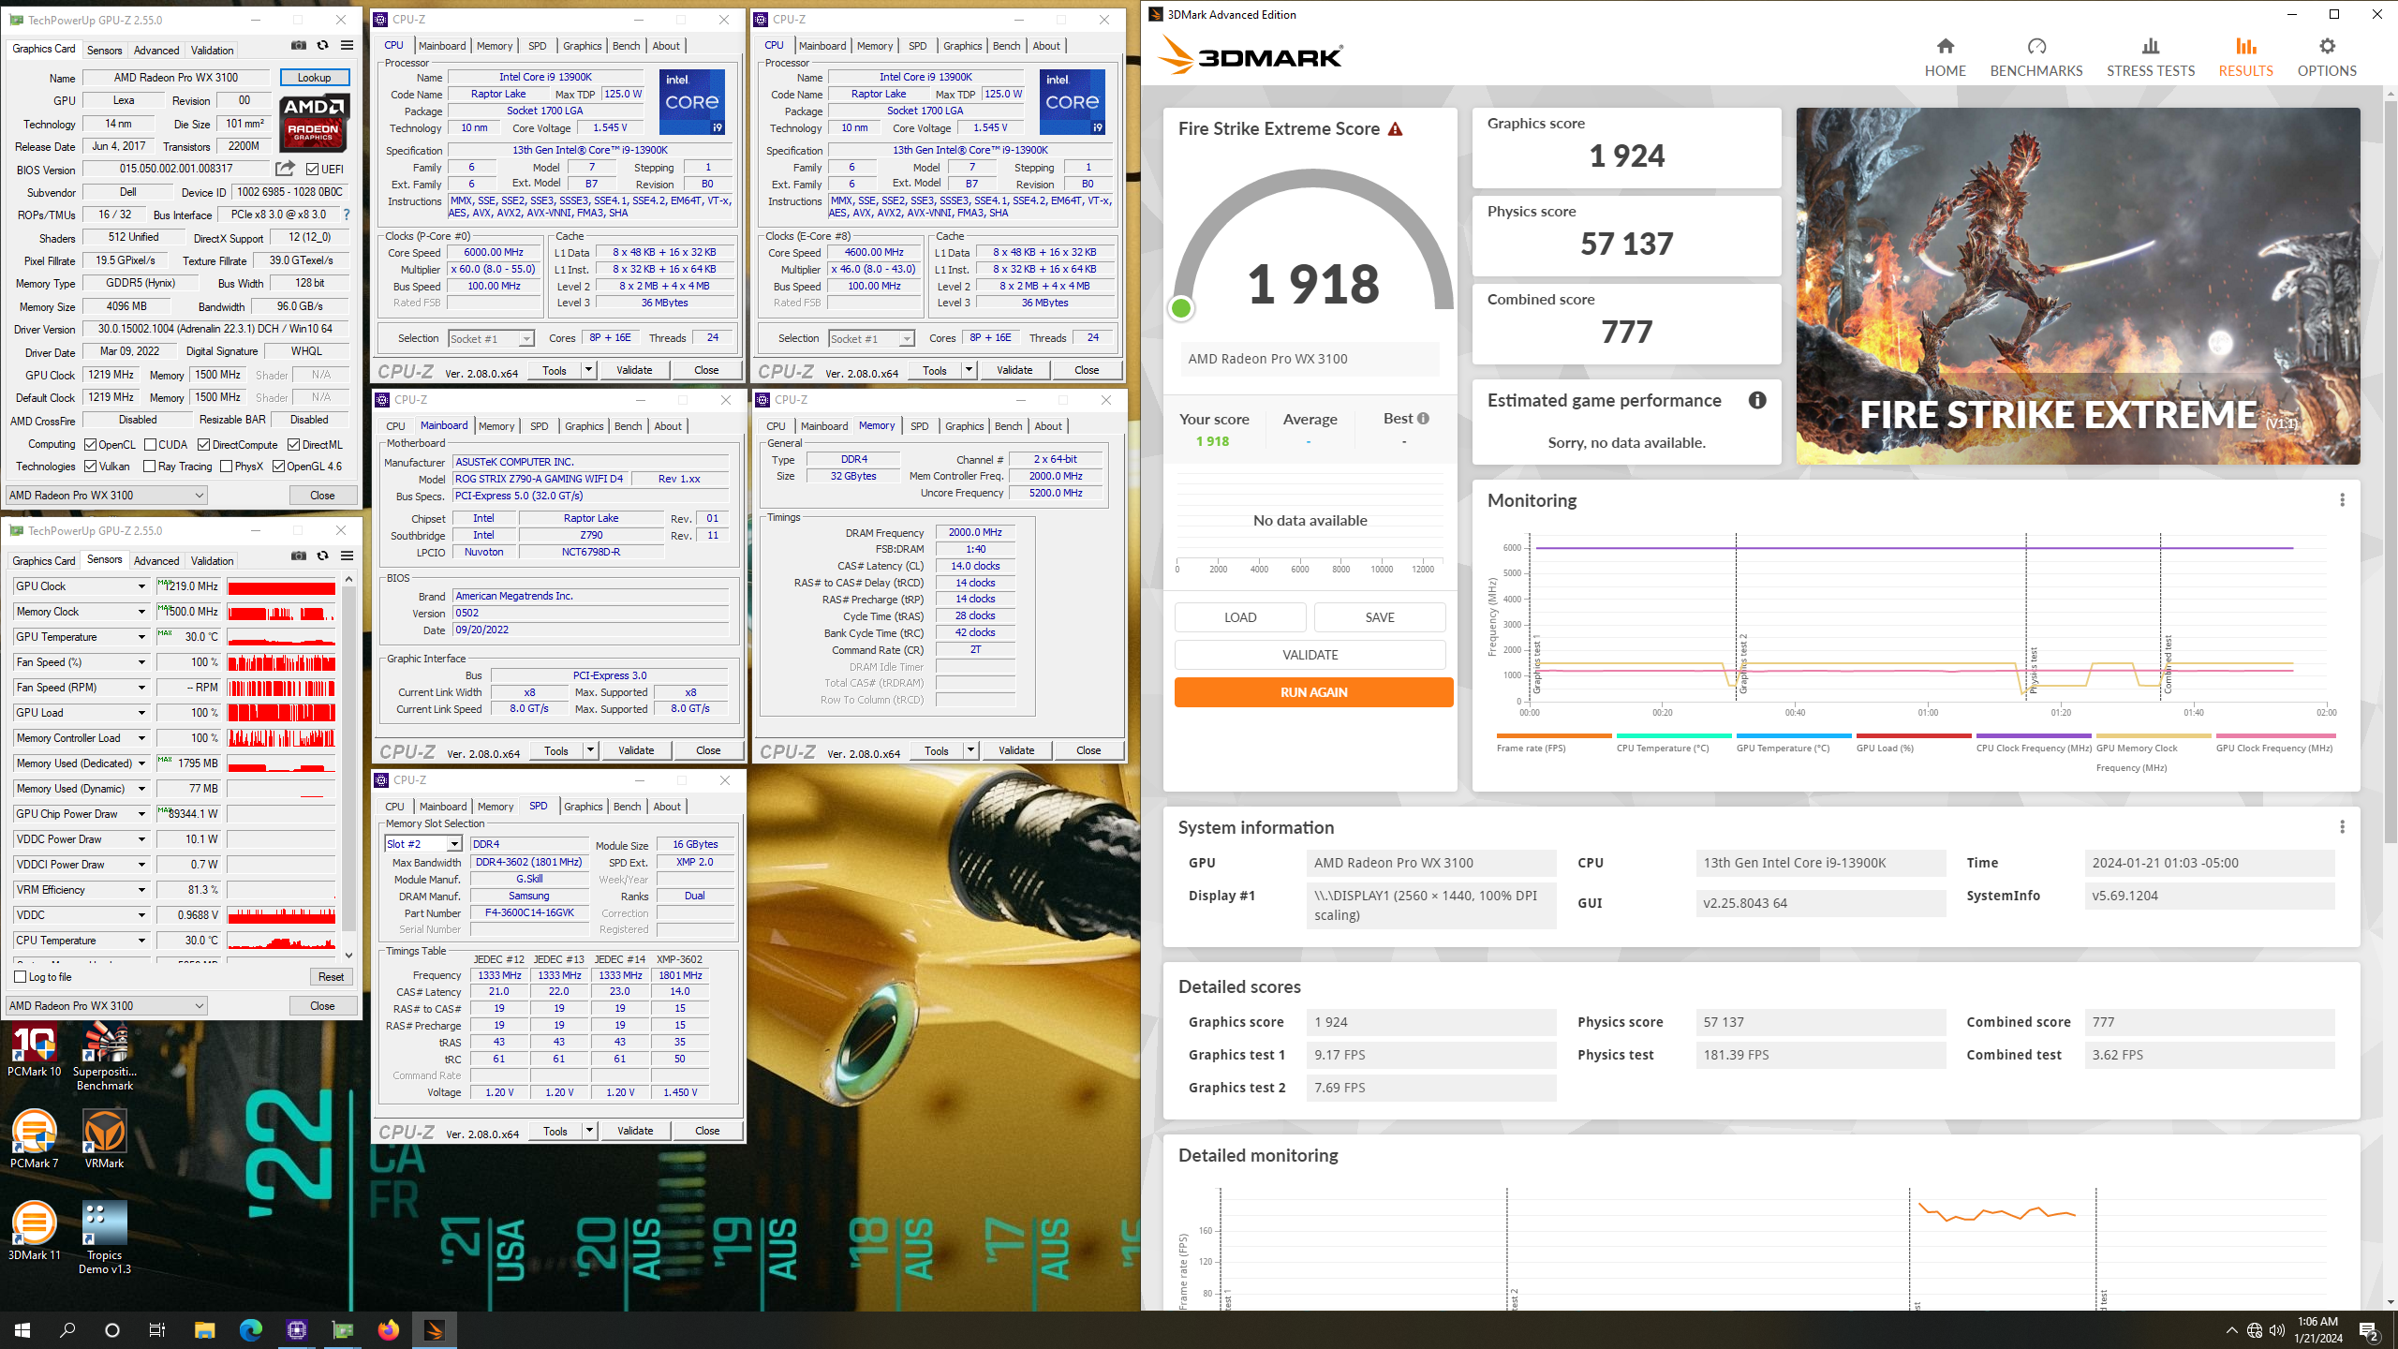Viewport: 2398px width, 1349px height.
Task: Refresh GPU-Z Sensors window
Action: coord(322,556)
